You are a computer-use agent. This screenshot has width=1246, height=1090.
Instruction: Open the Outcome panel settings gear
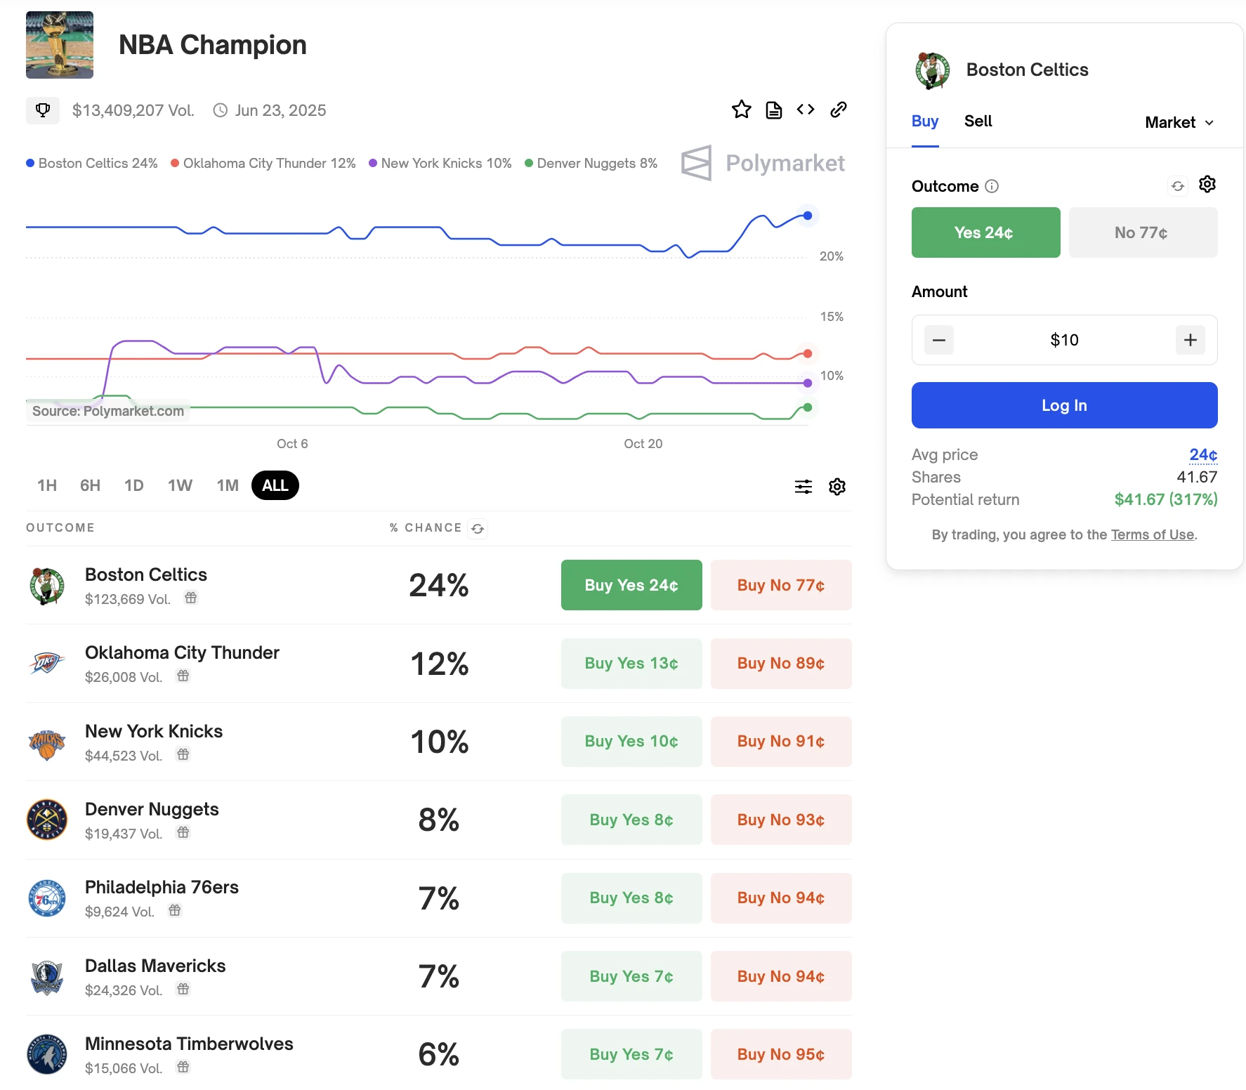click(1207, 185)
